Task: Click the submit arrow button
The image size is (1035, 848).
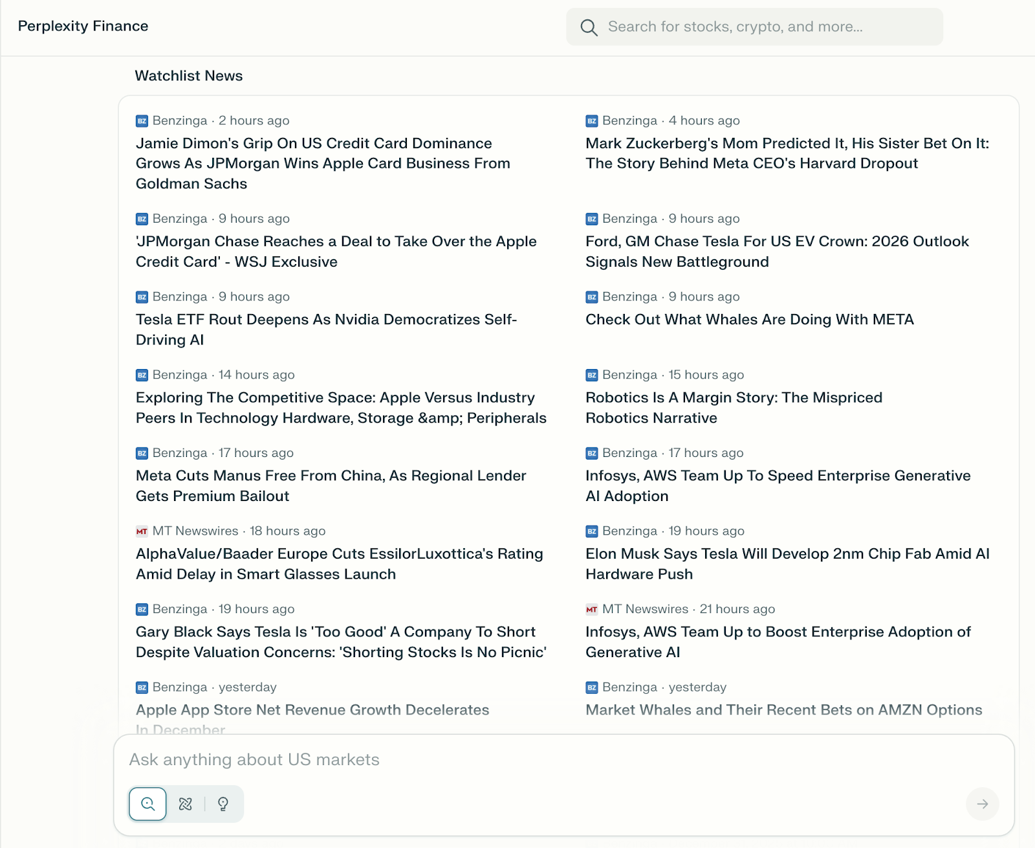Action: click(x=982, y=804)
